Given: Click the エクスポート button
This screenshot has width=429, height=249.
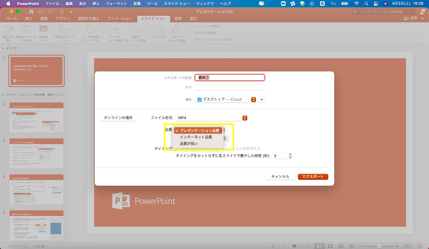Looking at the screenshot, I should tap(313, 176).
